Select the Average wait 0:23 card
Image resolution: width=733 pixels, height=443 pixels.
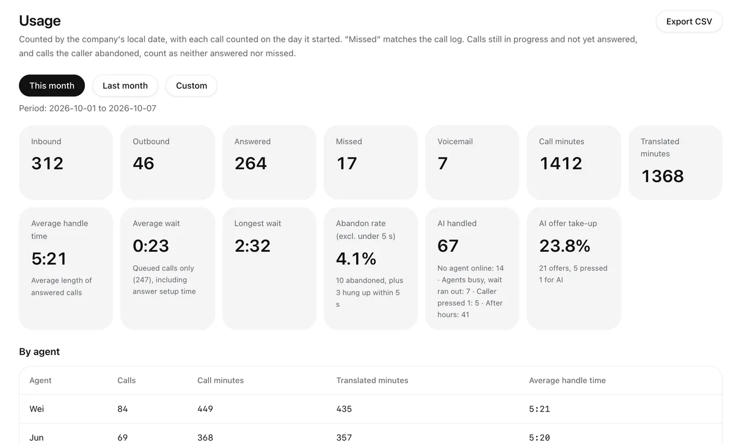167,269
